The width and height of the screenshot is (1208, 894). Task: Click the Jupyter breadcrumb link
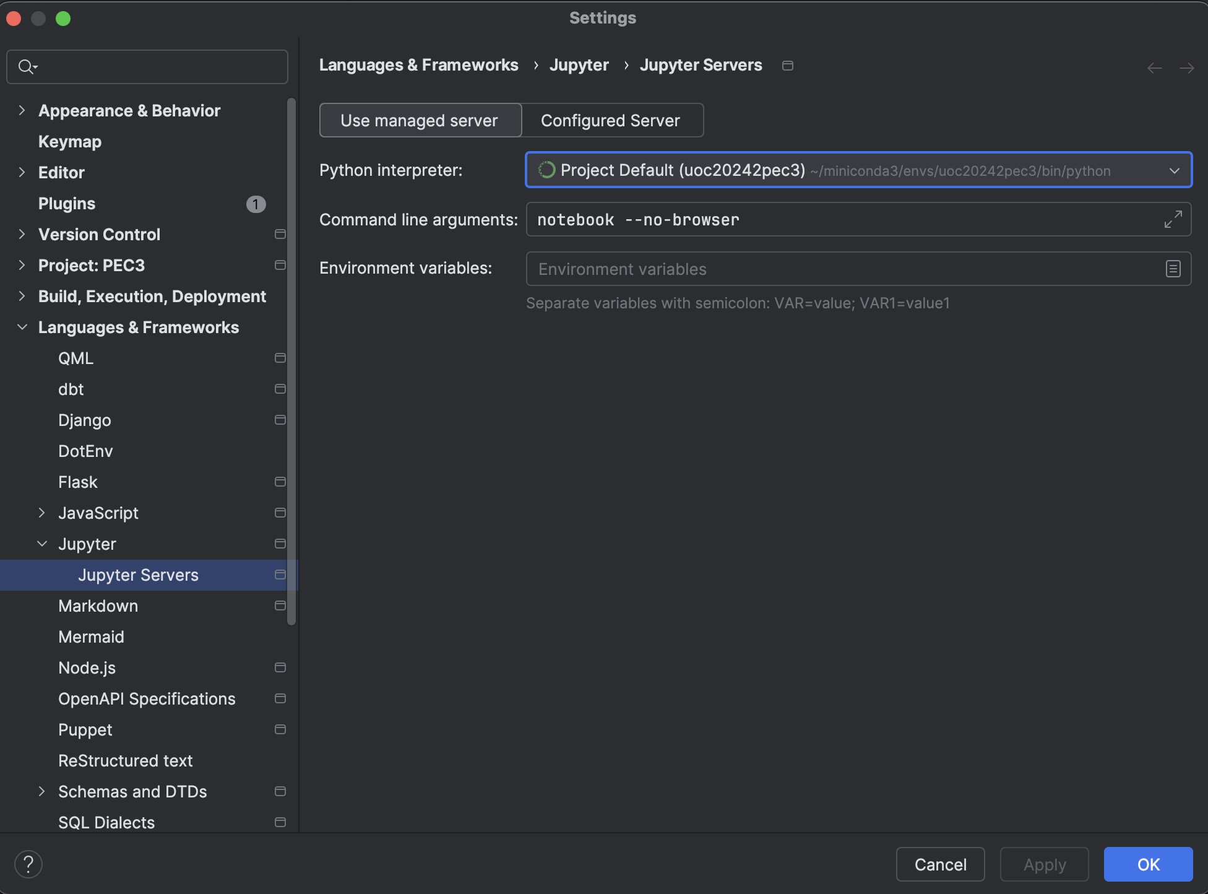(579, 65)
